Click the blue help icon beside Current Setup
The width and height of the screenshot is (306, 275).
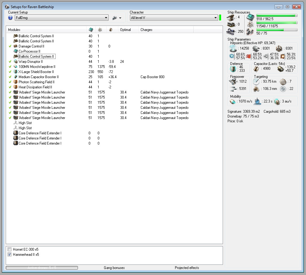10,18
